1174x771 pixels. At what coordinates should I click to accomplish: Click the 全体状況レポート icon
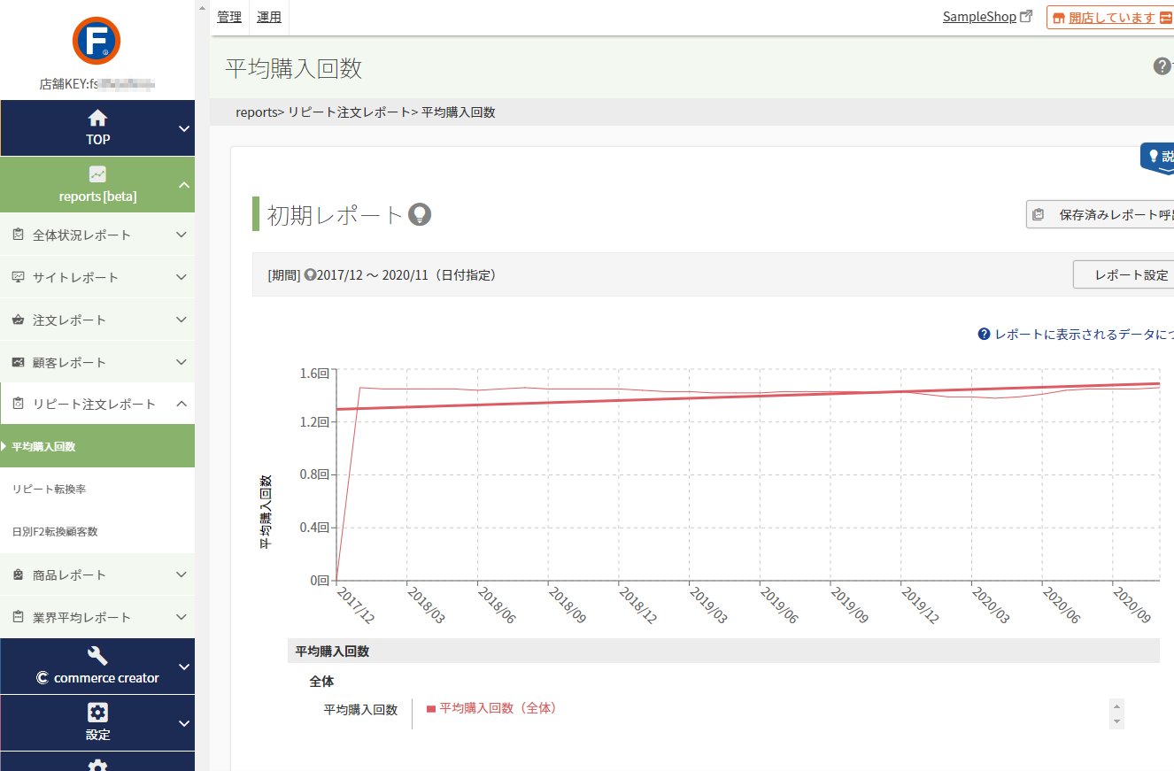18,235
